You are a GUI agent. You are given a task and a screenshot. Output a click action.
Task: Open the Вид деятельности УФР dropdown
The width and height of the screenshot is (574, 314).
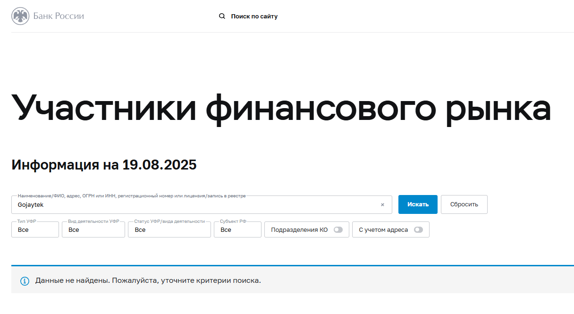(x=93, y=229)
